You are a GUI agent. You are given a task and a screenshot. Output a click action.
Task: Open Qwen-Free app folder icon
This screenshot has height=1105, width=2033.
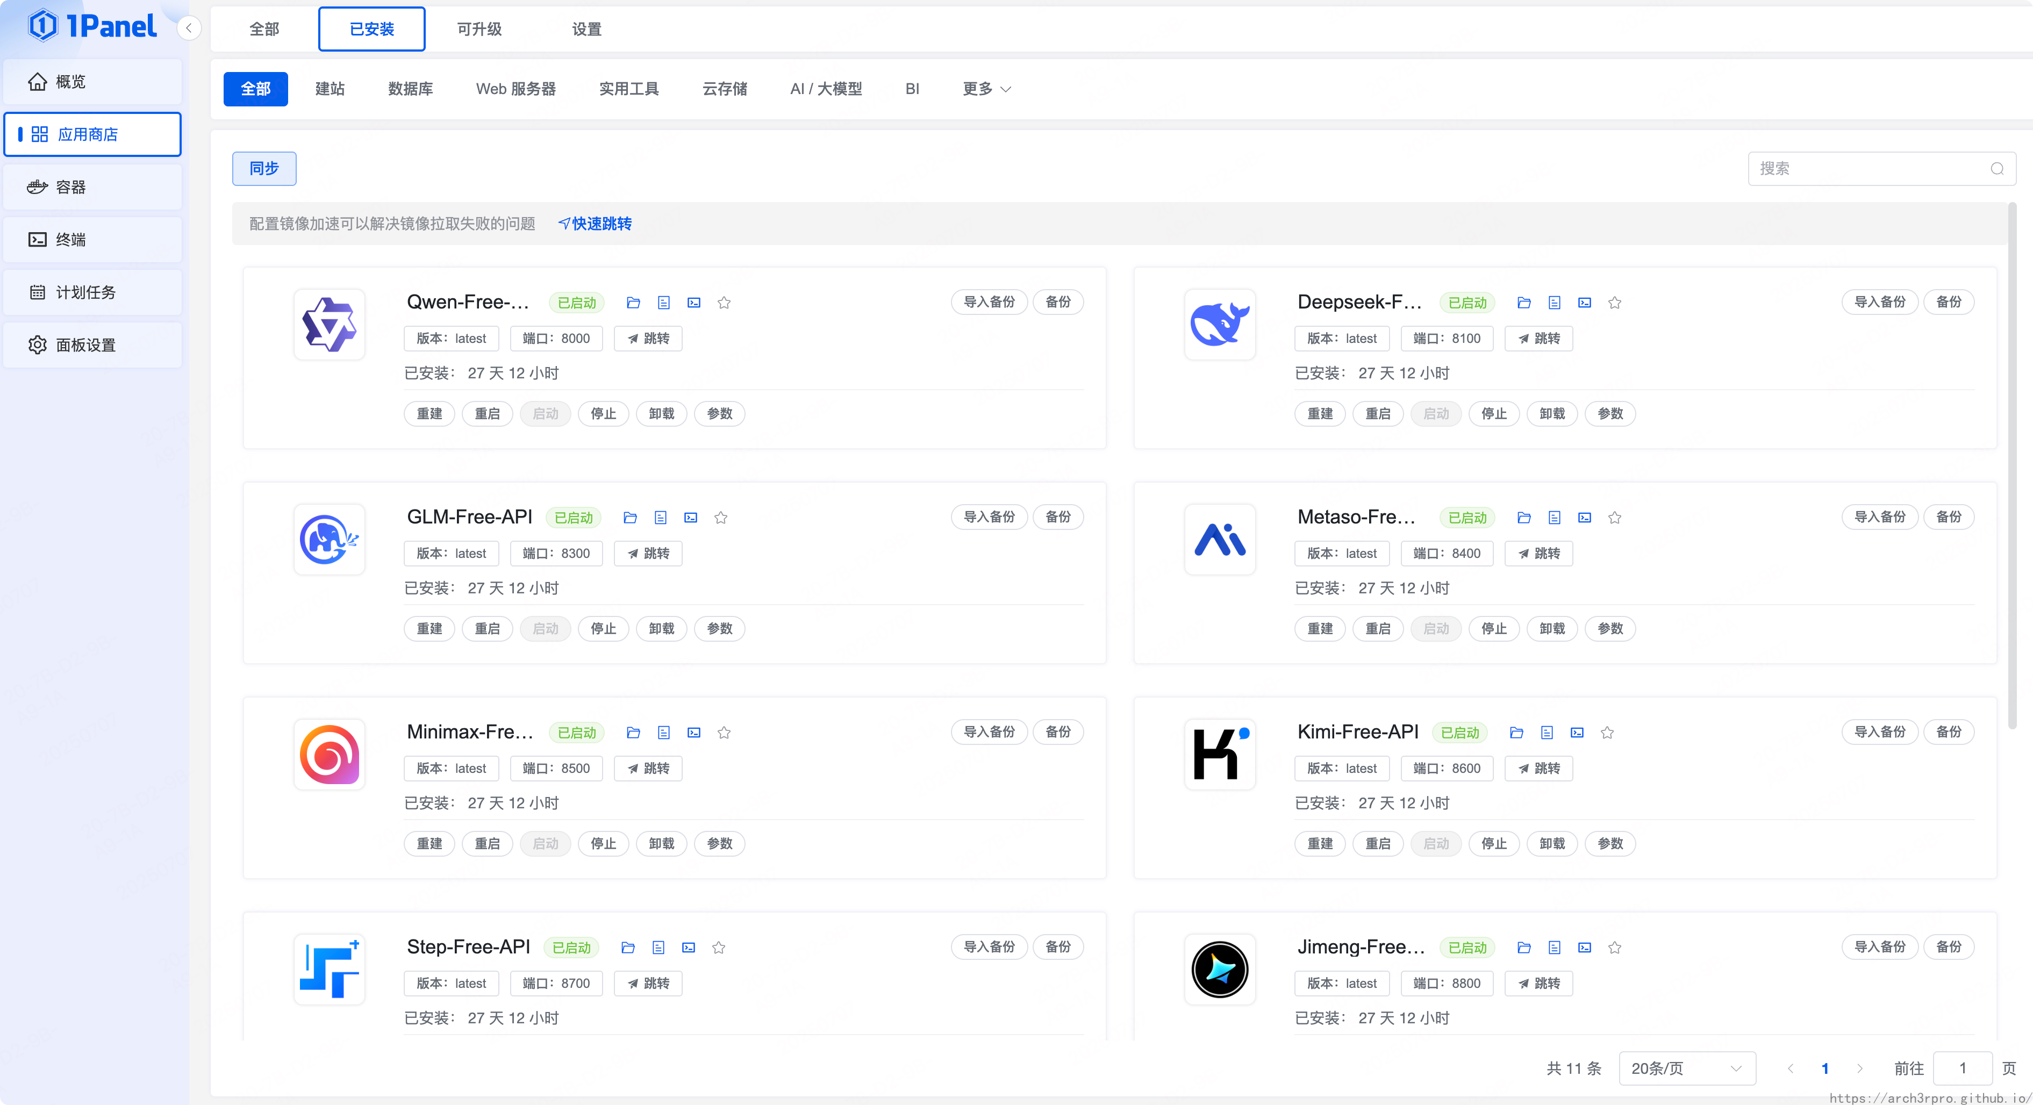tap(633, 302)
